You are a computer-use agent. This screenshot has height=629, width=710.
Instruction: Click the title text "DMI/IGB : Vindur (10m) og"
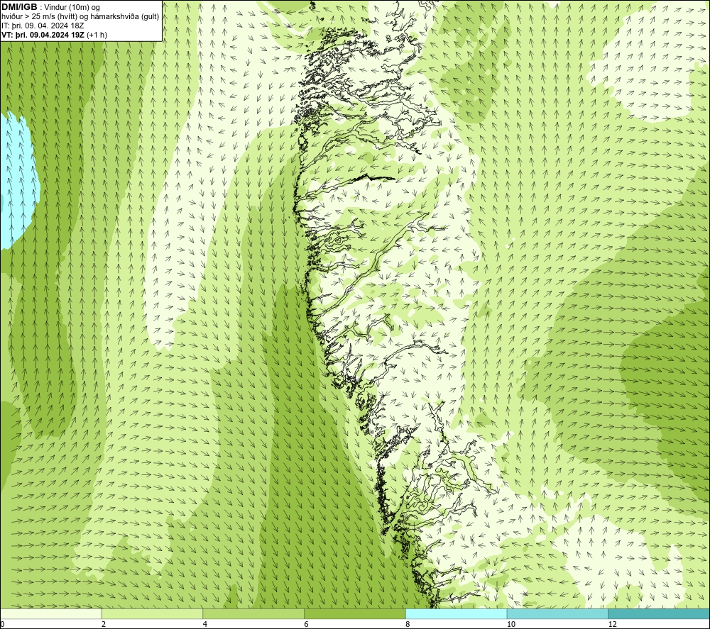click(50, 7)
